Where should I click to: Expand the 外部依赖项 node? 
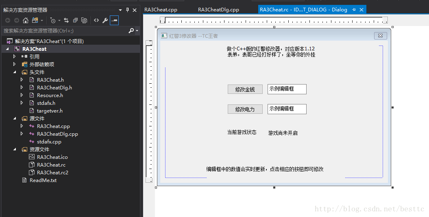15,64
